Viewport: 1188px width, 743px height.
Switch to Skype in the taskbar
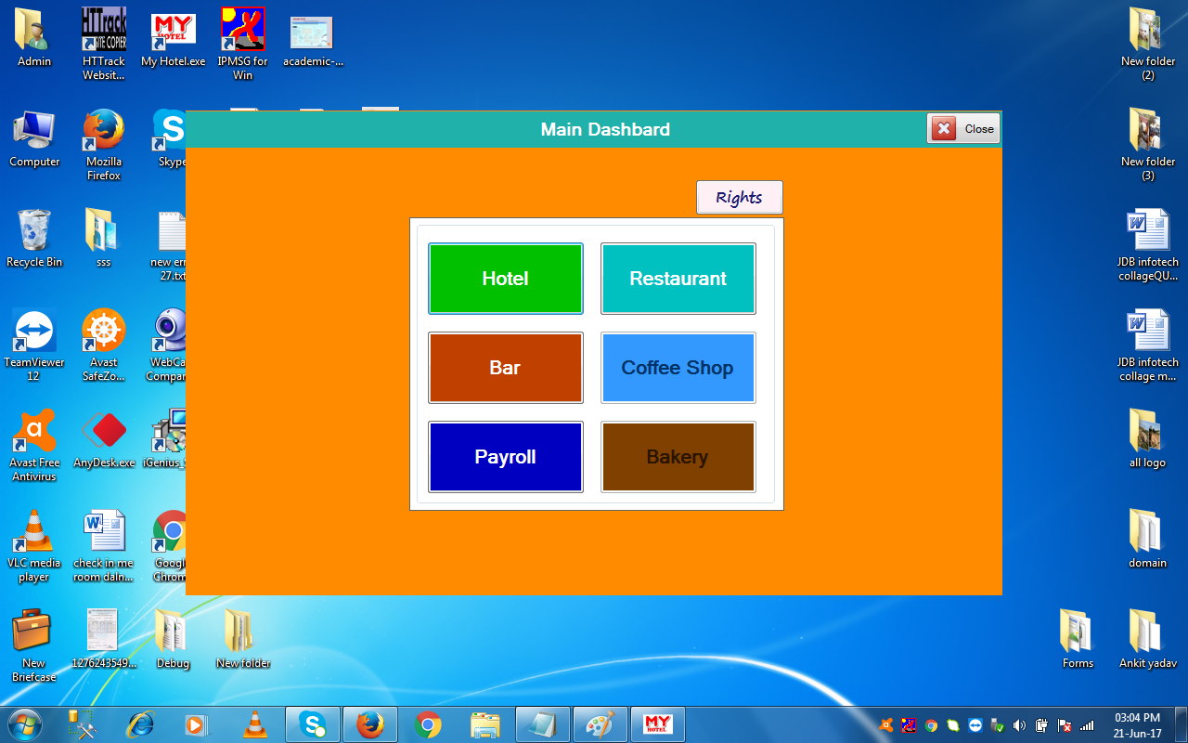click(x=313, y=724)
